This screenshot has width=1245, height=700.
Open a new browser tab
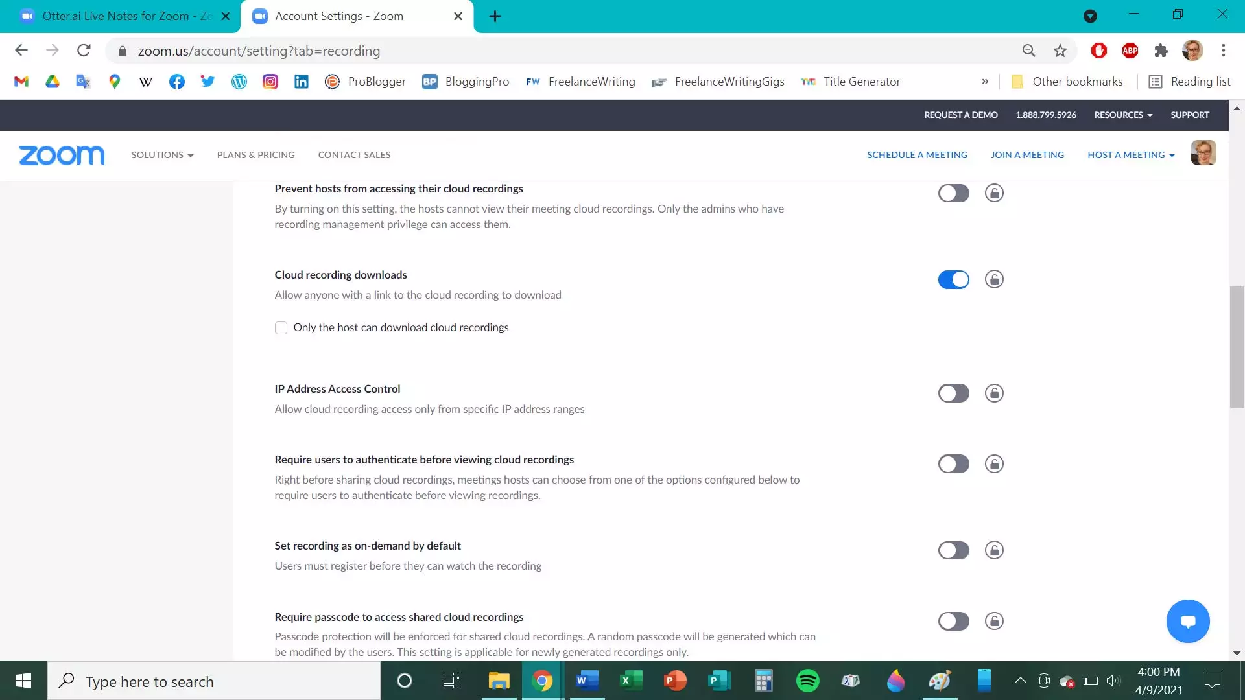pos(495,16)
